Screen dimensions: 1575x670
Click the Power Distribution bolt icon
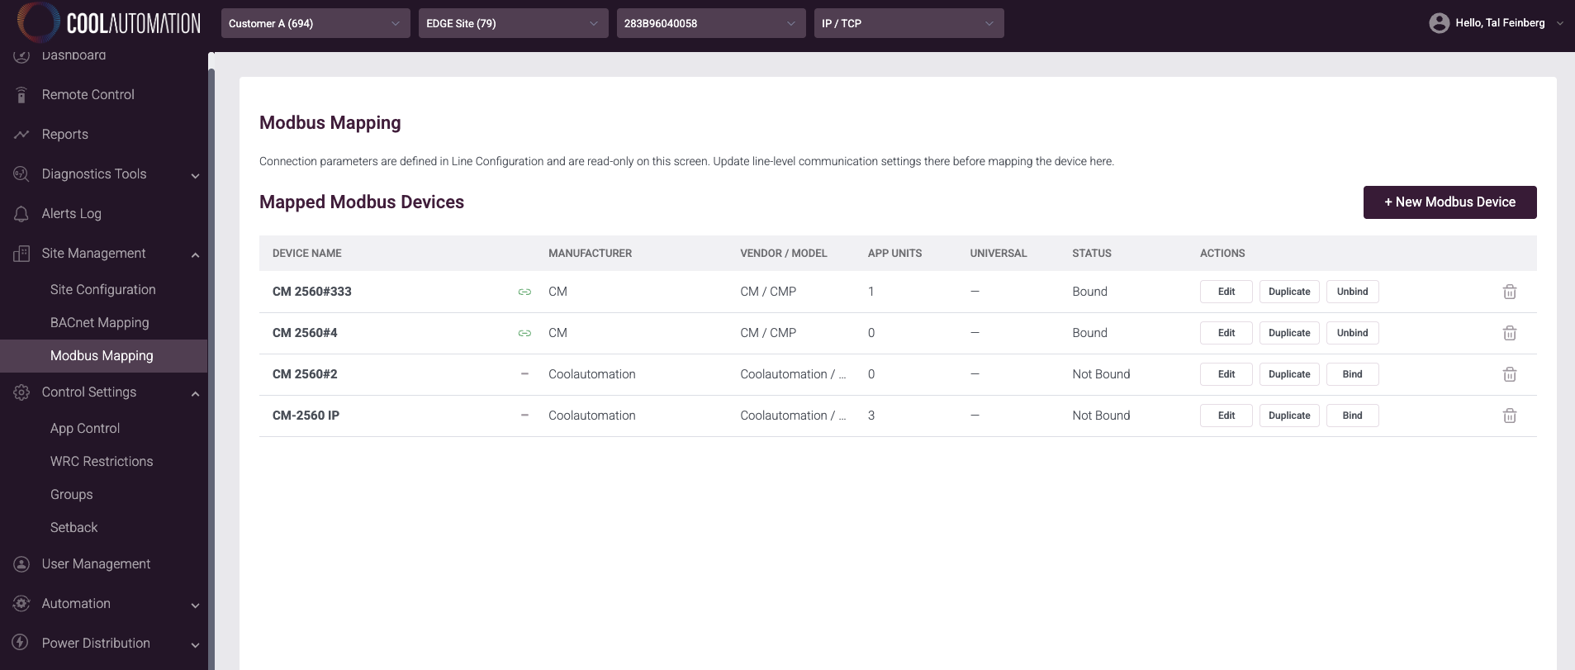click(x=21, y=643)
